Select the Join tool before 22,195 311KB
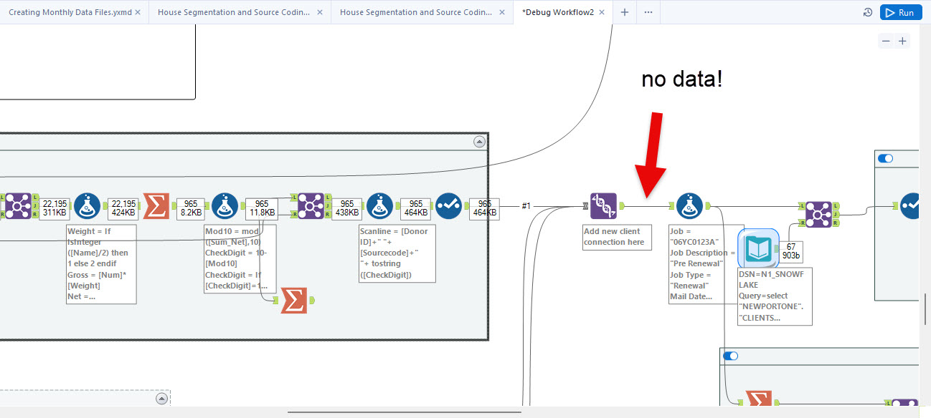This screenshot has width=931, height=418. pyautogui.click(x=17, y=206)
